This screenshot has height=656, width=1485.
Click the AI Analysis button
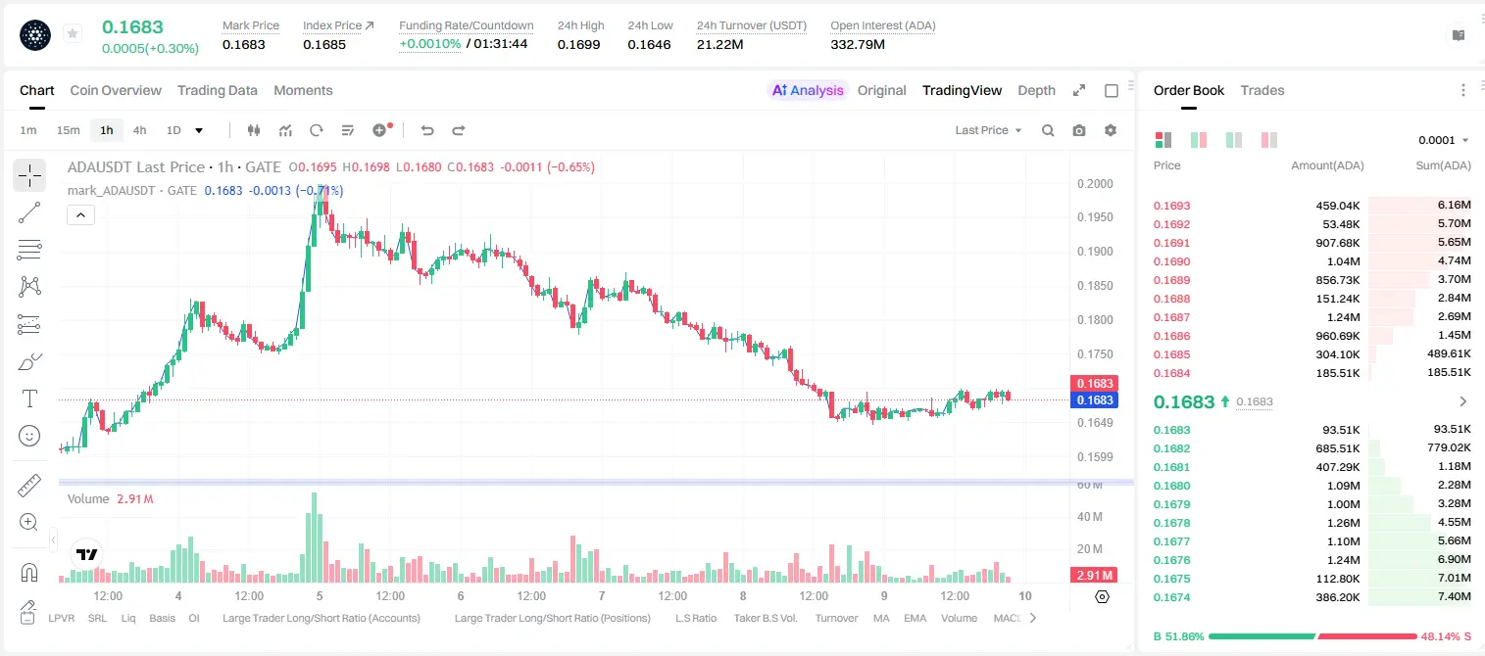(x=808, y=90)
